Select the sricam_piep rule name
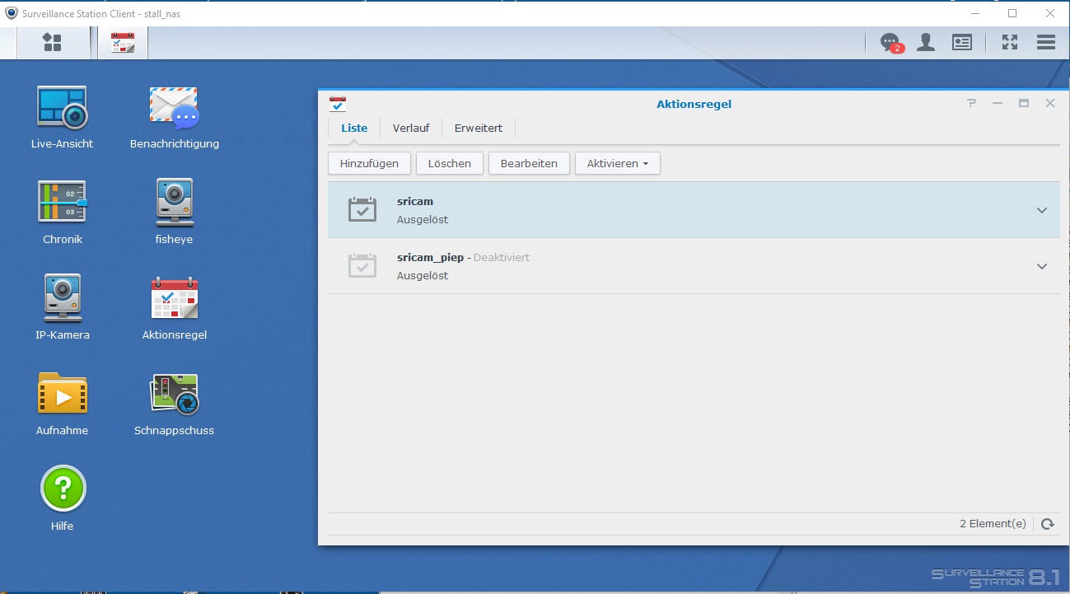Image resolution: width=1070 pixels, height=594 pixels. pos(430,257)
